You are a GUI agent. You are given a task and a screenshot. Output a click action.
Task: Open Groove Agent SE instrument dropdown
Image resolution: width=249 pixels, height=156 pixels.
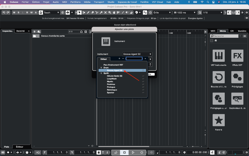click(x=137, y=54)
